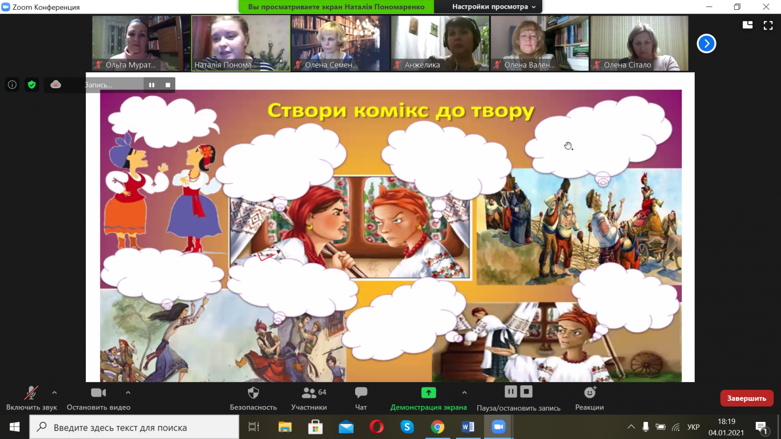
Task: Expand audio options arrow next to microphone
Action: pos(54,393)
